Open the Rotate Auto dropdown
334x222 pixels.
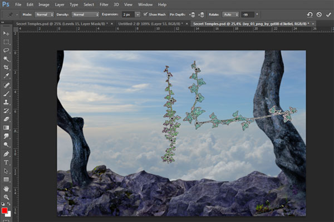[x=229, y=14]
